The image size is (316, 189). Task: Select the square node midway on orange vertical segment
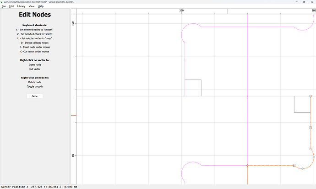pos(311,128)
